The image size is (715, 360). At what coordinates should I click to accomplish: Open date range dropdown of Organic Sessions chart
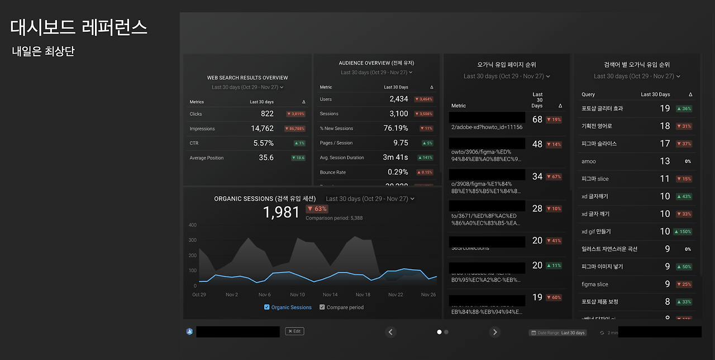tap(370, 199)
